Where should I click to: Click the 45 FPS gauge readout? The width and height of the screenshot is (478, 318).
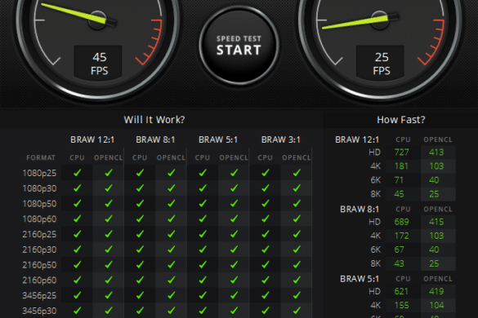tap(98, 64)
